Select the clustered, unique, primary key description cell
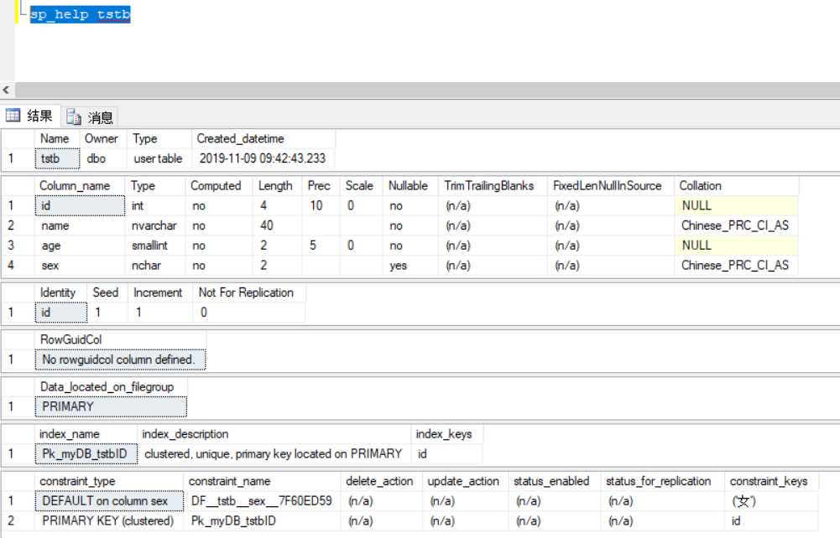This screenshot has height=538, width=840. click(274, 454)
